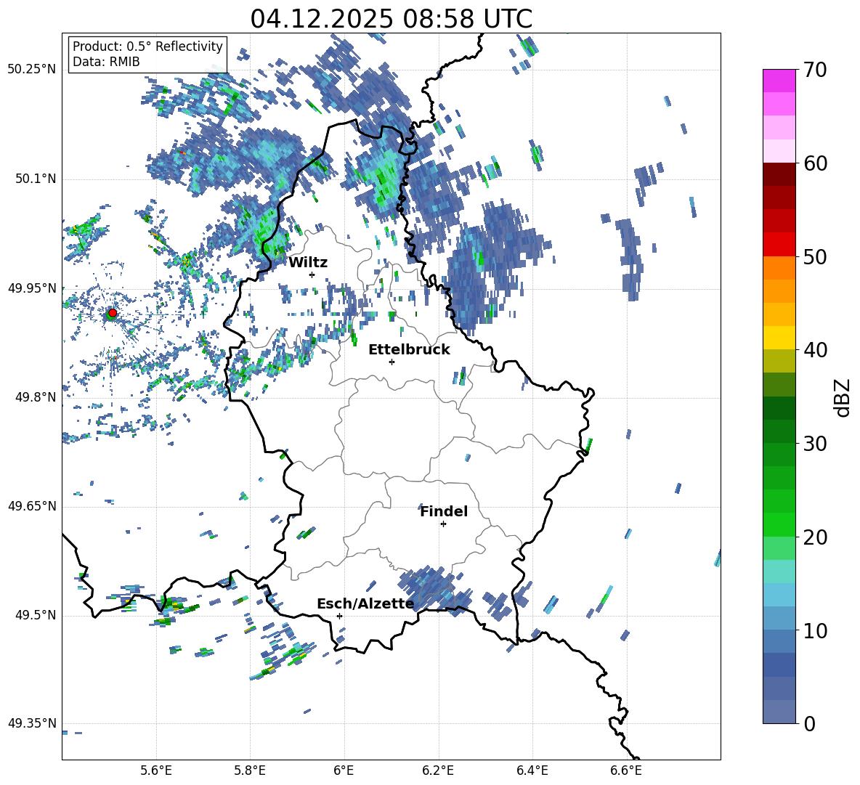Viewport: 860px width, 785px height.
Task: Click the 5.8°E longitude label
Action: [x=250, y=770]
